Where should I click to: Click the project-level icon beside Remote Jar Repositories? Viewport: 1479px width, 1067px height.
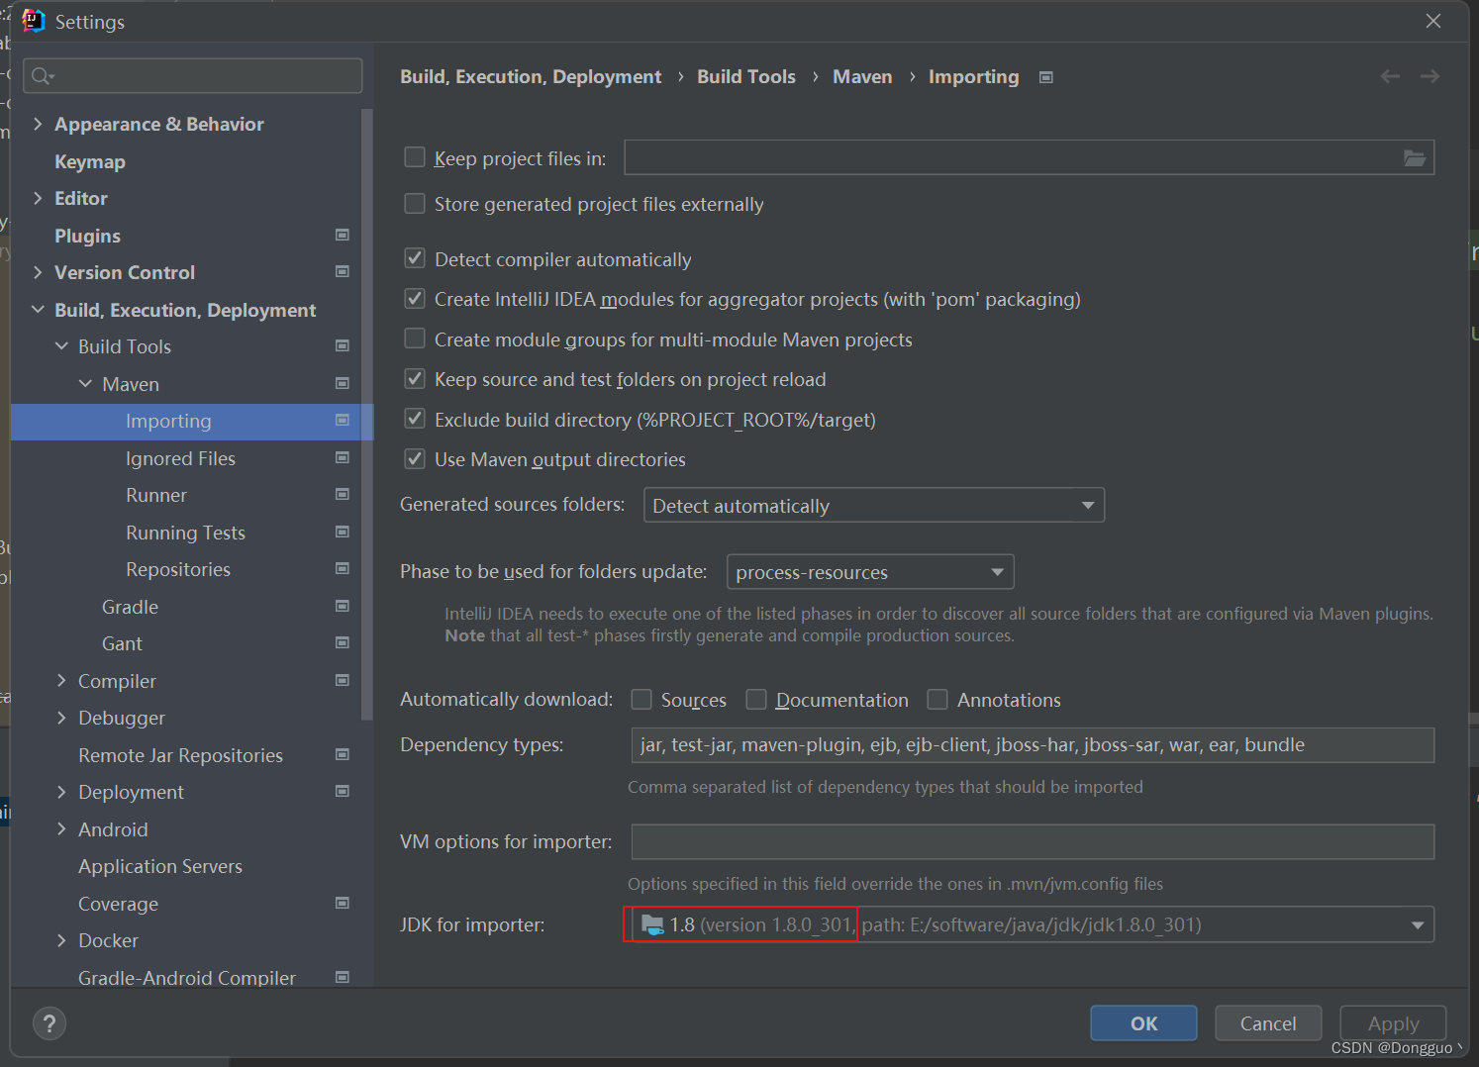(x=343, y=754)
